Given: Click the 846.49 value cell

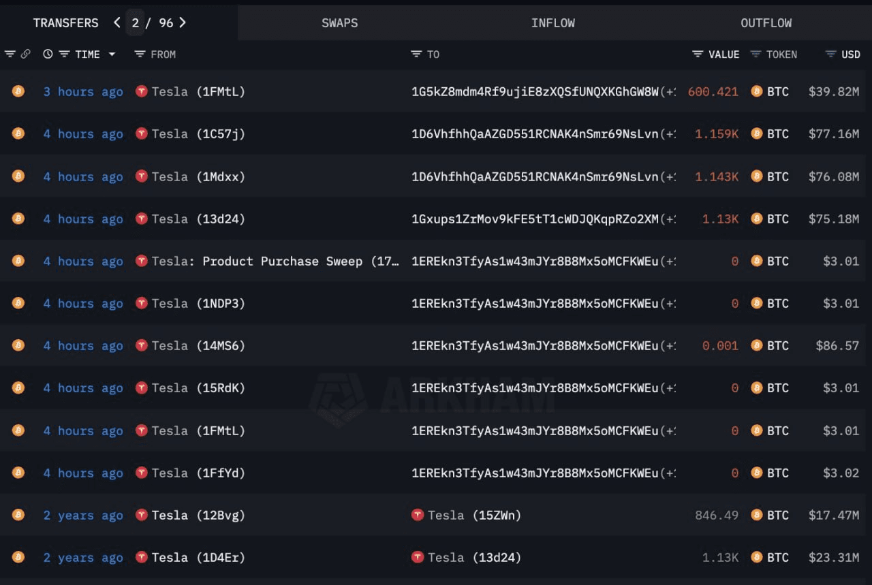Looking at the screenshot, I should coord(717,515).
